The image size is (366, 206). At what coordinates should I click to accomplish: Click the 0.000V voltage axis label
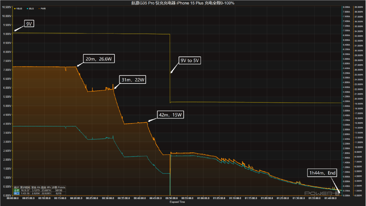[7, 195]
